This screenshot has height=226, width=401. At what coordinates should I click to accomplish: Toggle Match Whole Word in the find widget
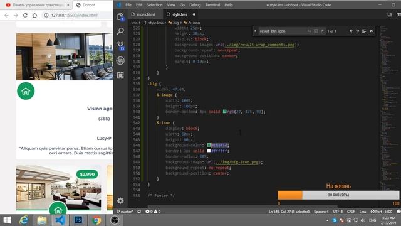click(316, 31)
